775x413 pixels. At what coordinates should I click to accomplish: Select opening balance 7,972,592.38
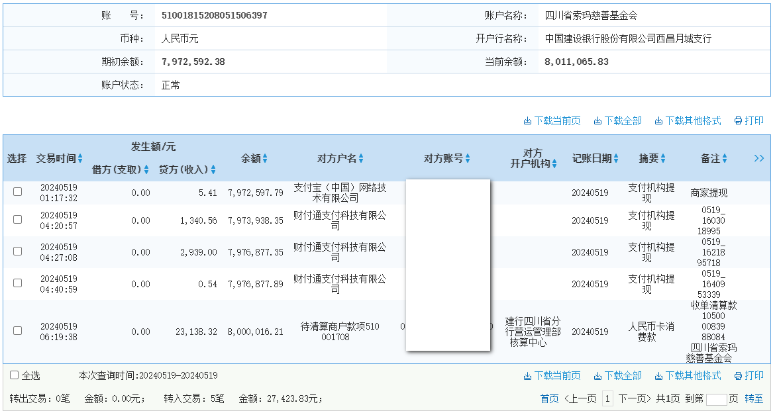[x=193, y=62]
